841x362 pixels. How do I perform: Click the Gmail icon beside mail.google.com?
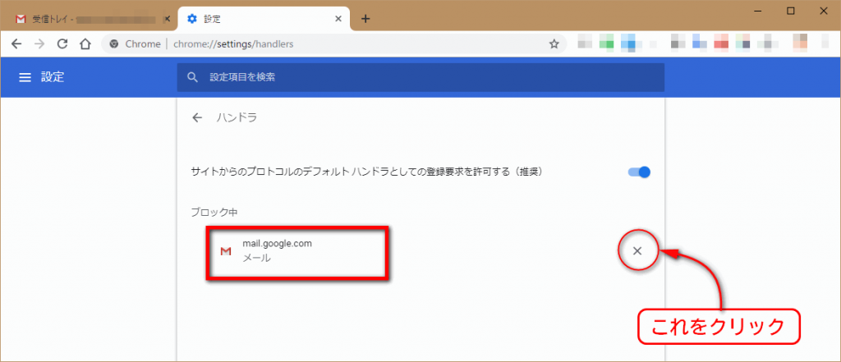pos(226,250)
